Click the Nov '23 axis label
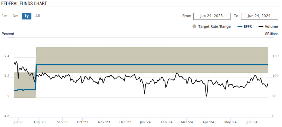 pos(104,122)
